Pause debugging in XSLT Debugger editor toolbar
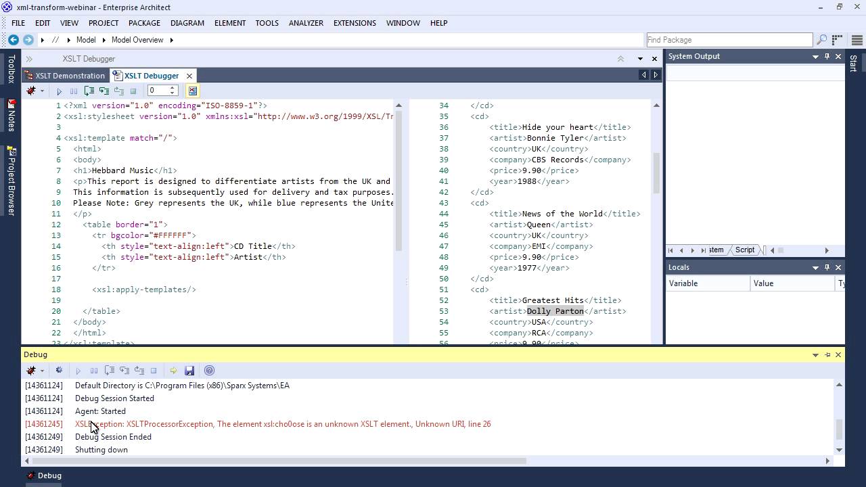The width and height of the screenshot is (866, 487). [x=74, y=91]
